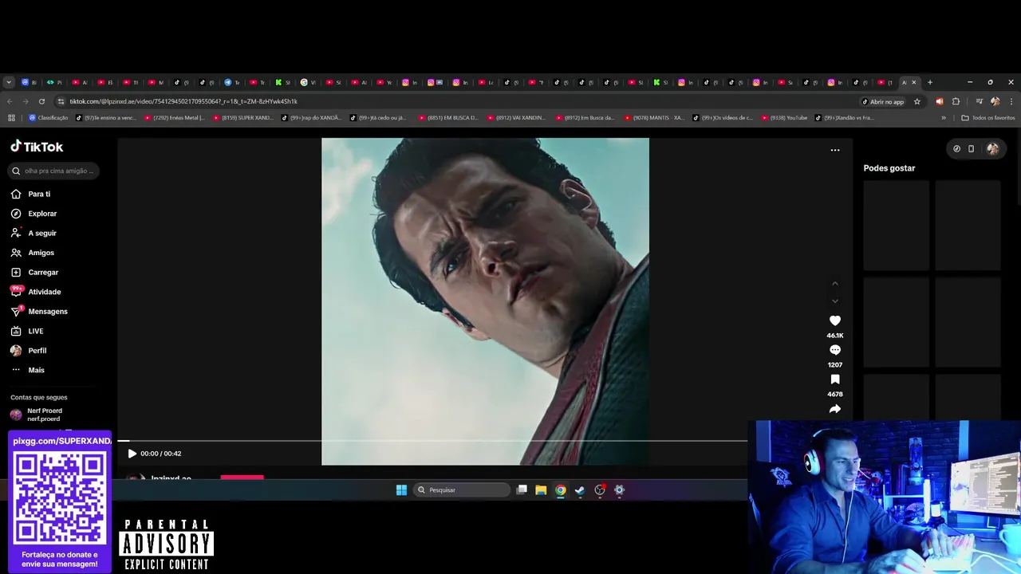Open the Windows Start menu
1021x574 pixels.
pos(401,490)
